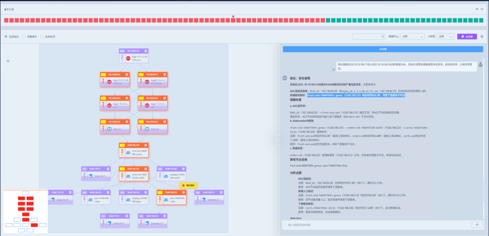489x236 pixels.
Task: Click the first red square in the timeline
Action: coord(6,20)
